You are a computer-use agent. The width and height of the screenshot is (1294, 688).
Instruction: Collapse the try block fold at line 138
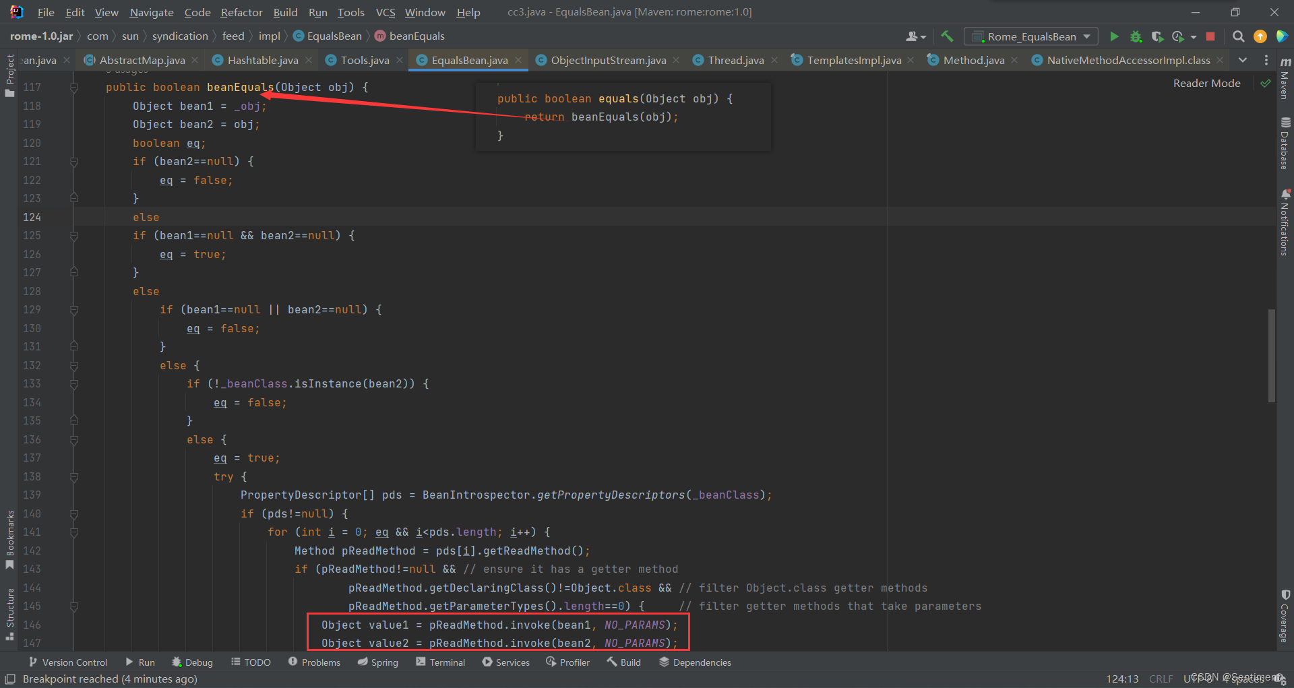coord(74,476)
